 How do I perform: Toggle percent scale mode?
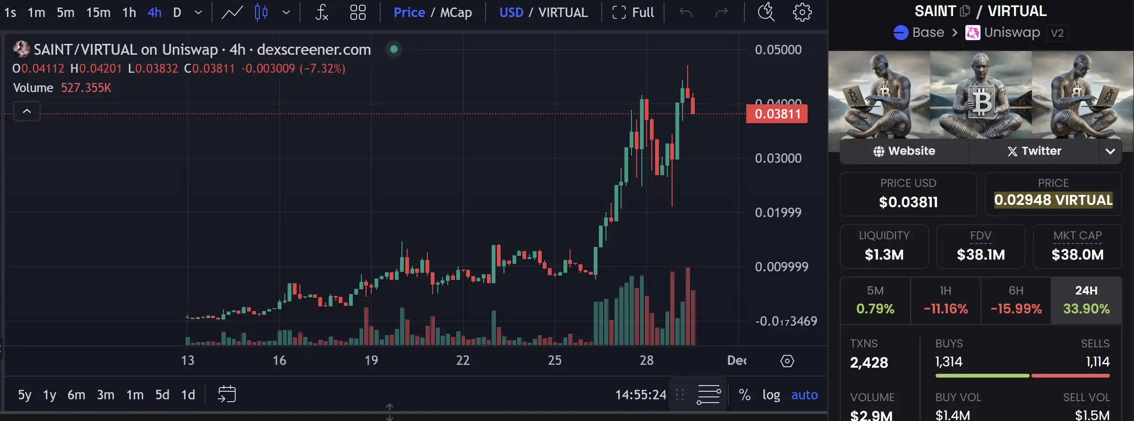pos(744,395)
